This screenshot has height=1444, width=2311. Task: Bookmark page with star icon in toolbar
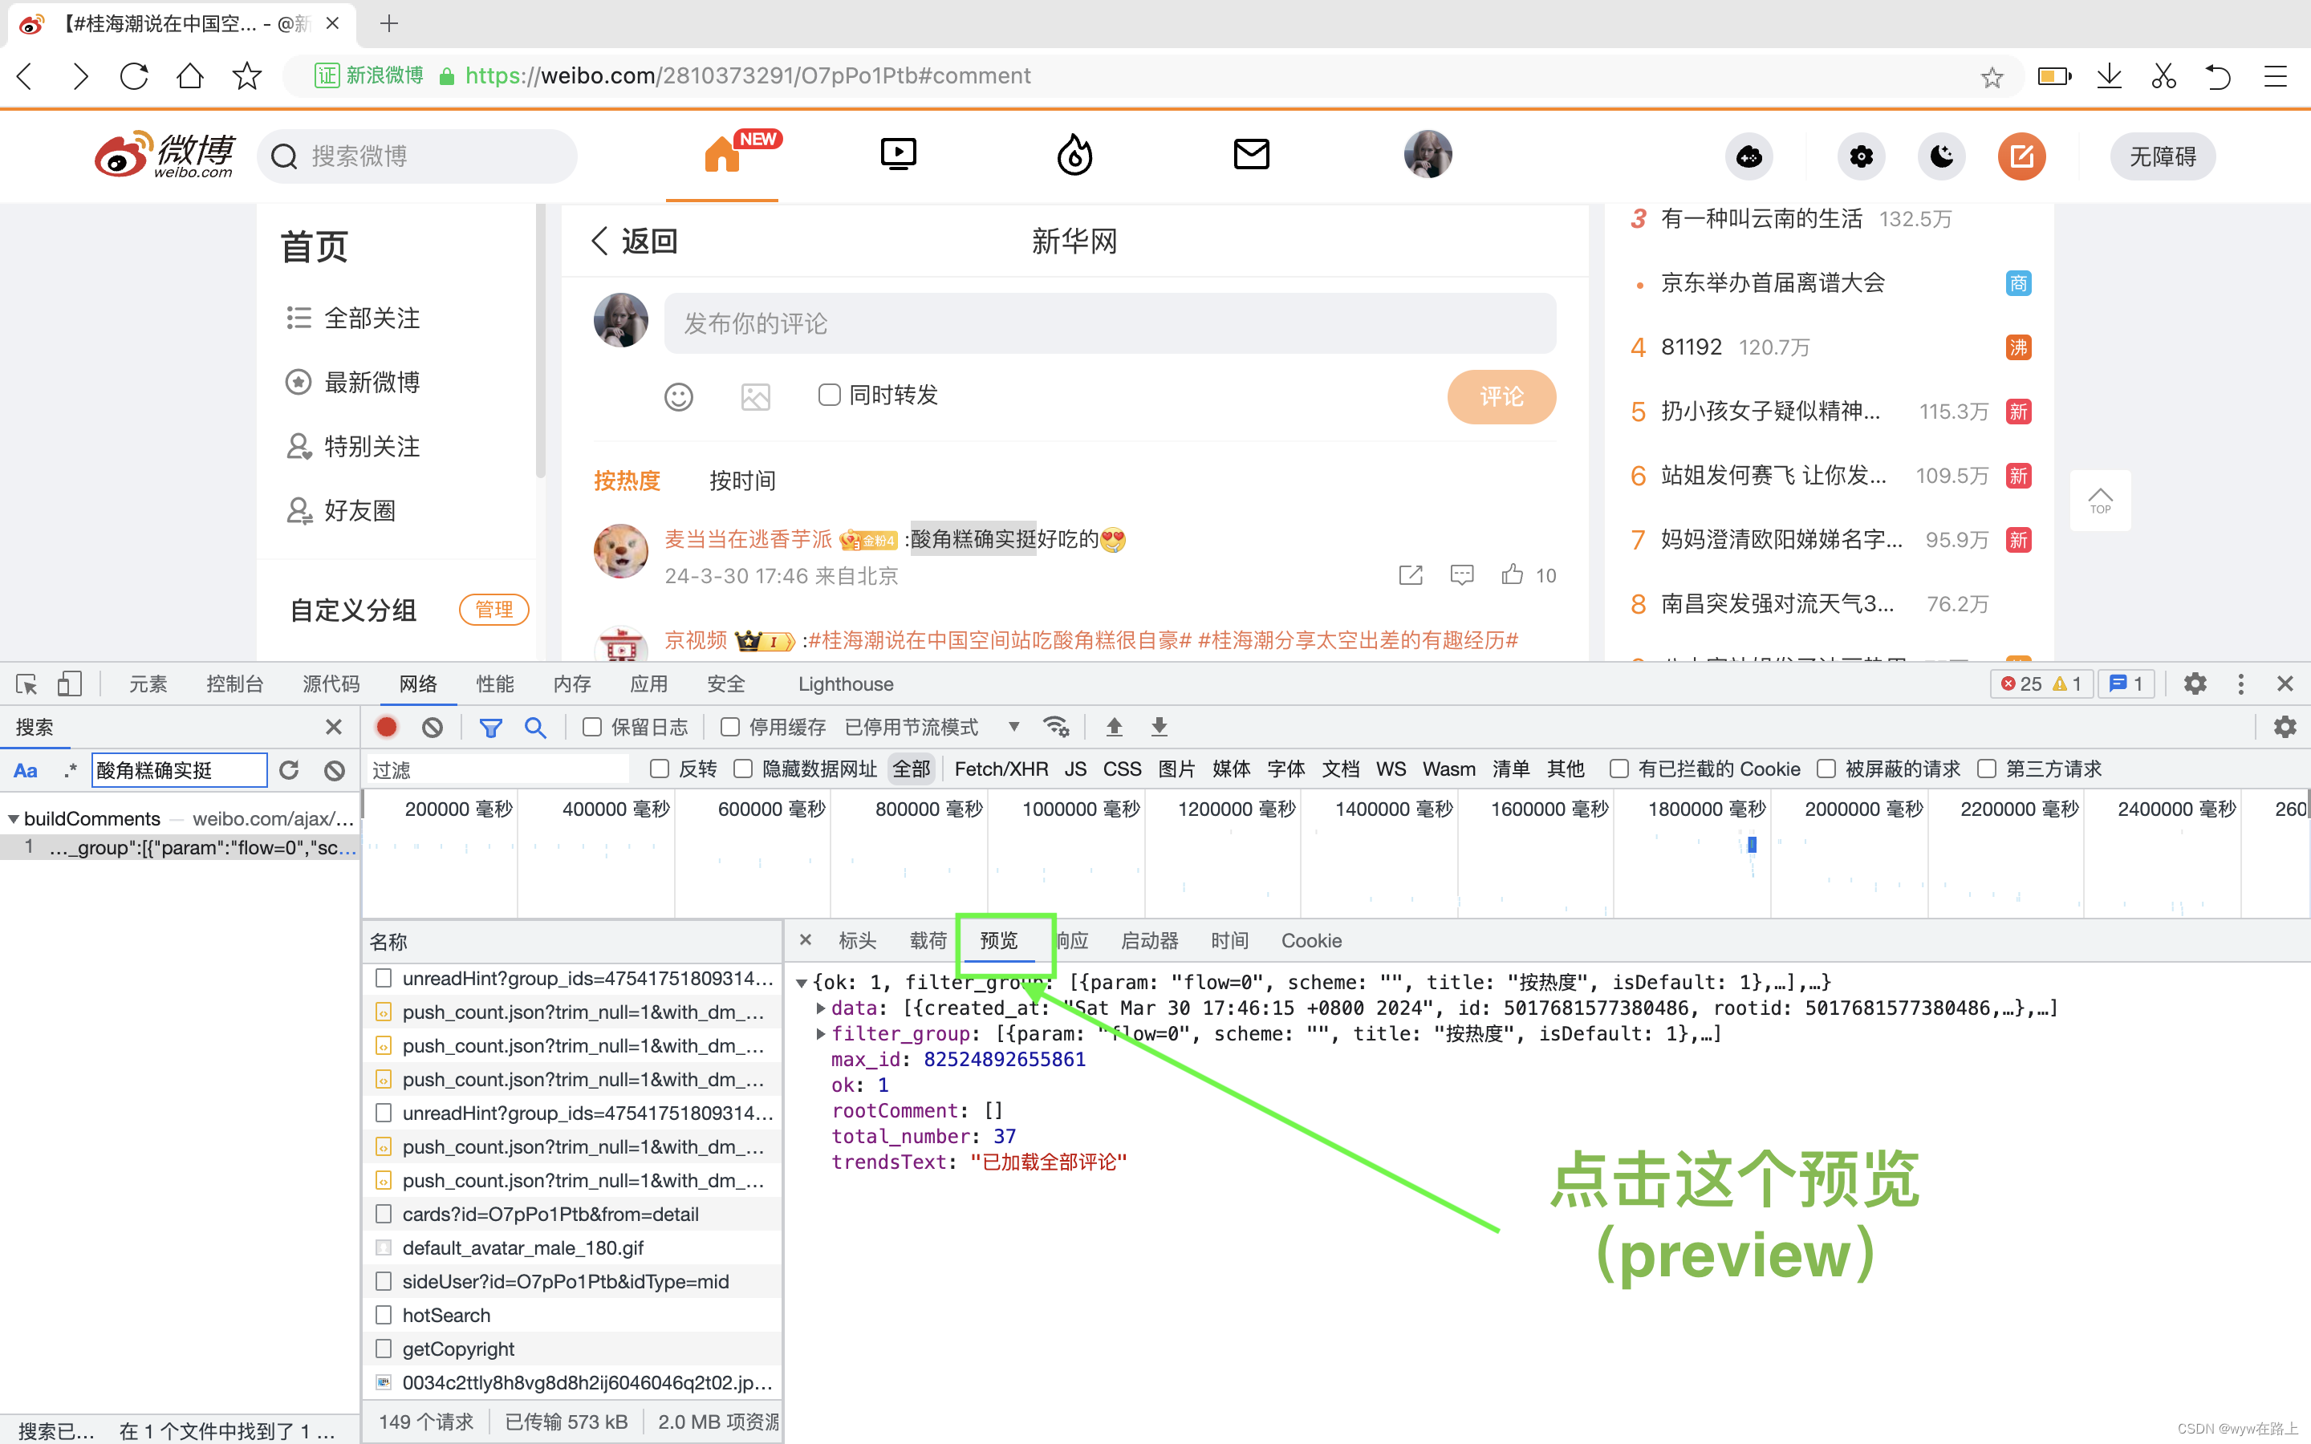pos(246,75)
